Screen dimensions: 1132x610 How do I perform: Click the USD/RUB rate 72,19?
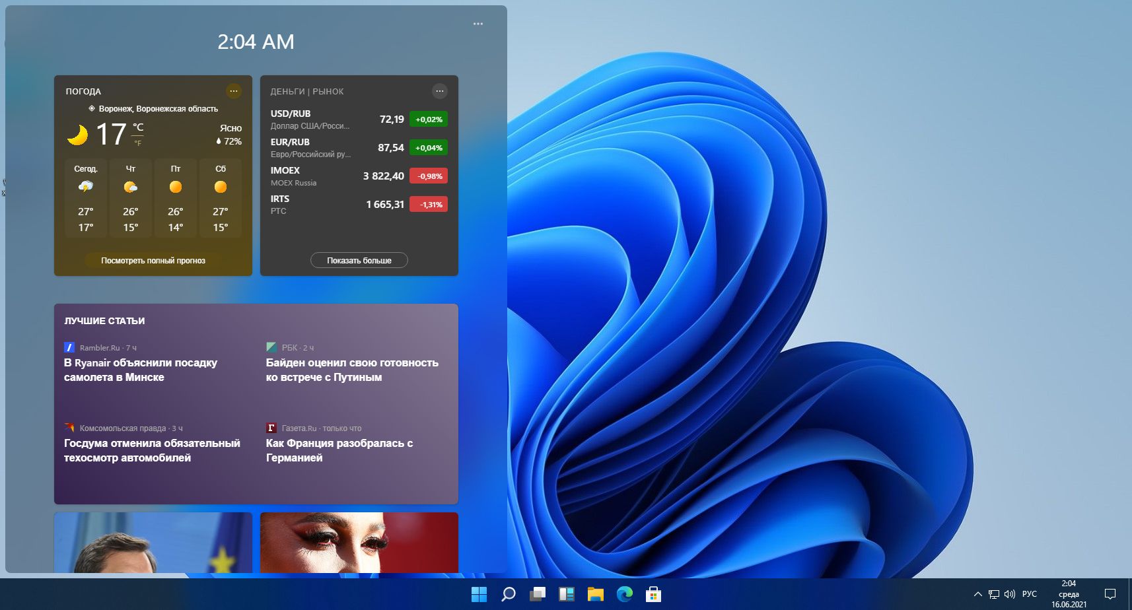(392, 119)
